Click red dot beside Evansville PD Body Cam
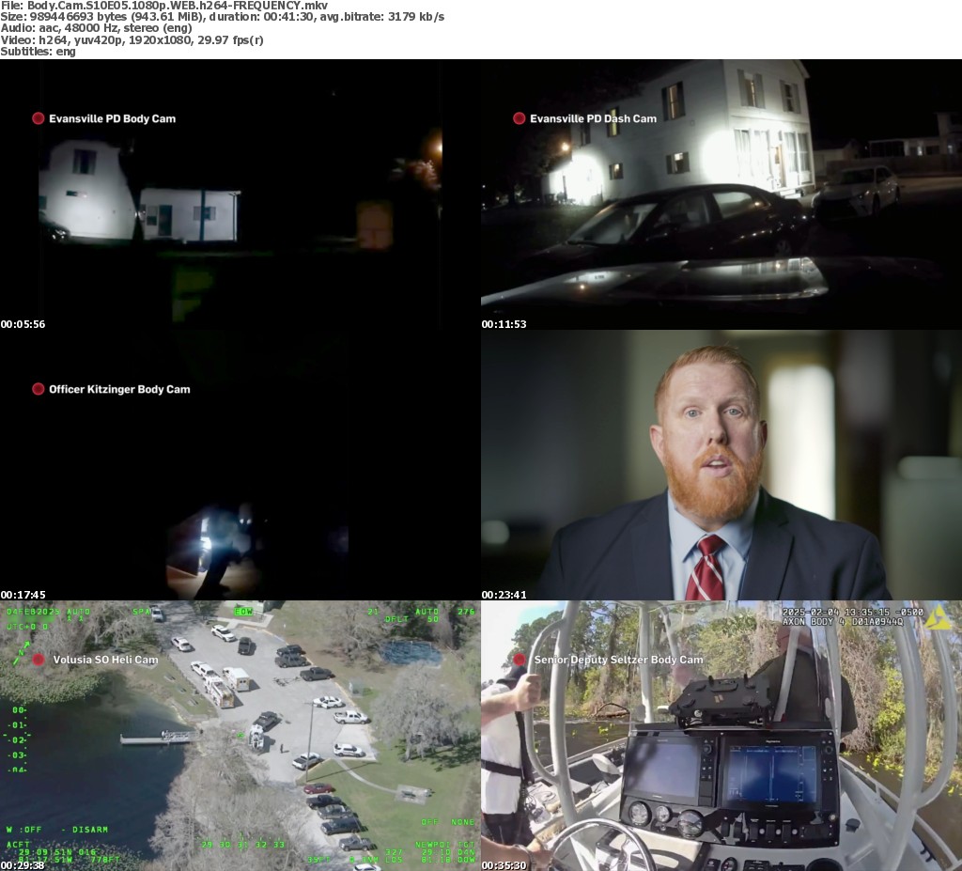The width and height of the screenshot is (962, 871). click(x=39, y=118)
